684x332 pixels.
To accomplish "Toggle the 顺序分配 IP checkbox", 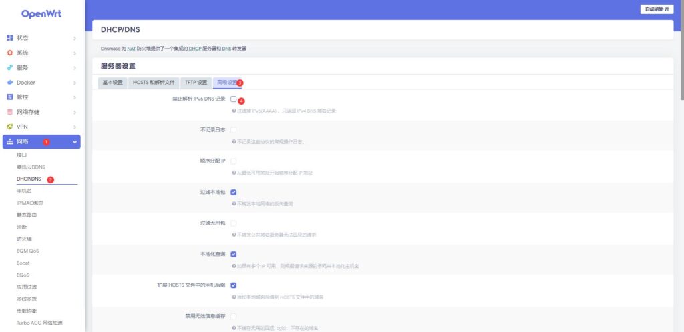I will [x=233, y=161].
